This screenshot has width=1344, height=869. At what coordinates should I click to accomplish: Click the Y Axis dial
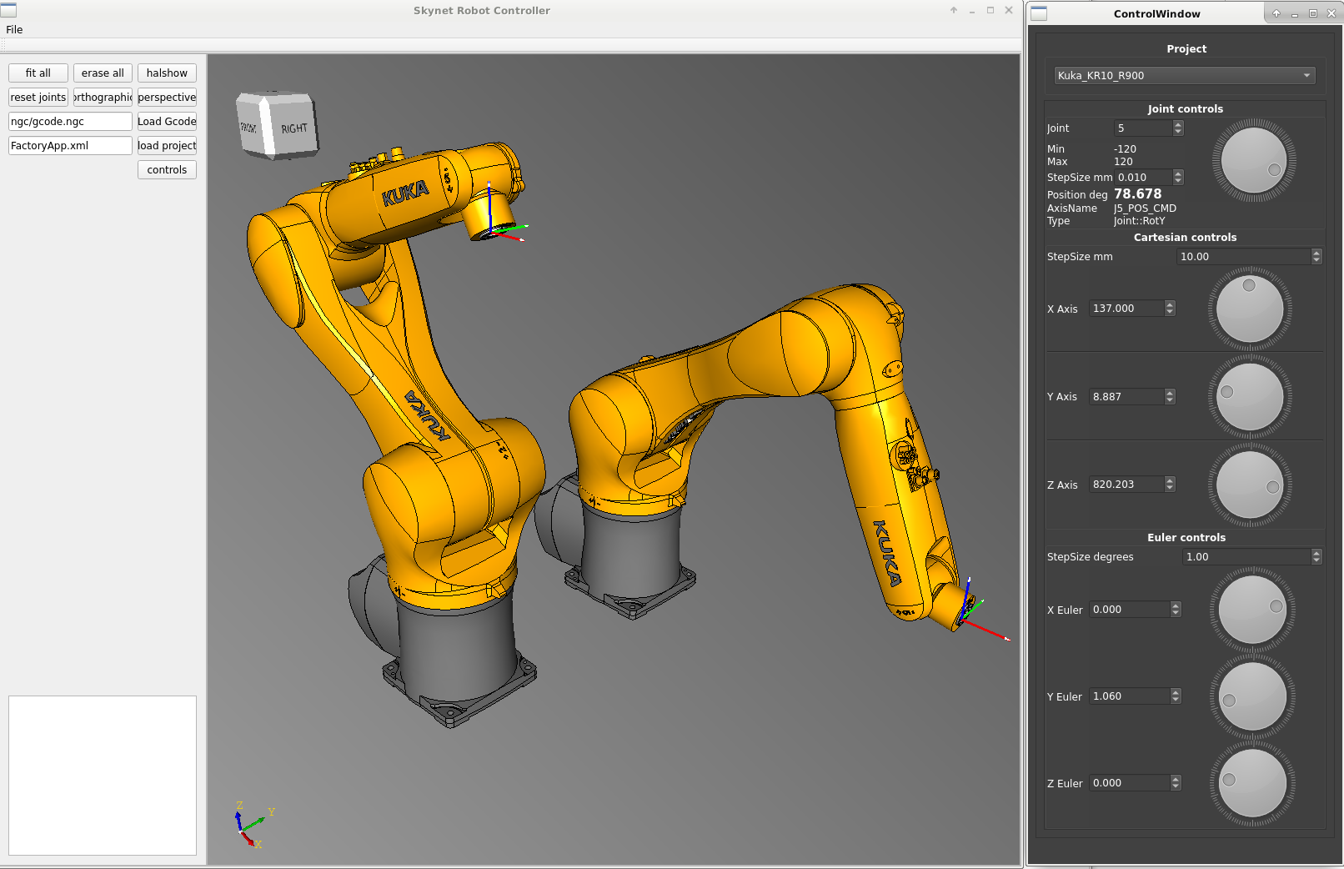[1250, 397]
